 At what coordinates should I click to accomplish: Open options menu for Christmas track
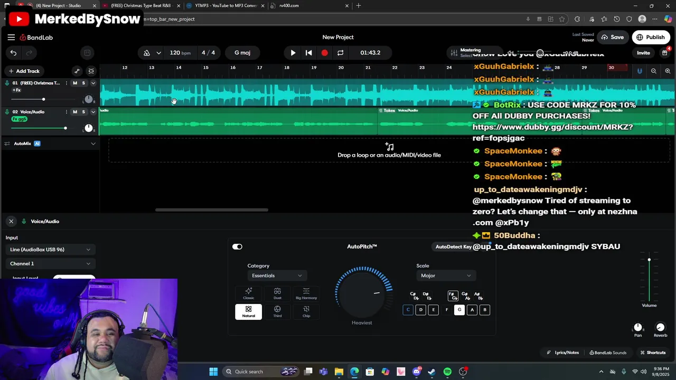tap(67, 83)
